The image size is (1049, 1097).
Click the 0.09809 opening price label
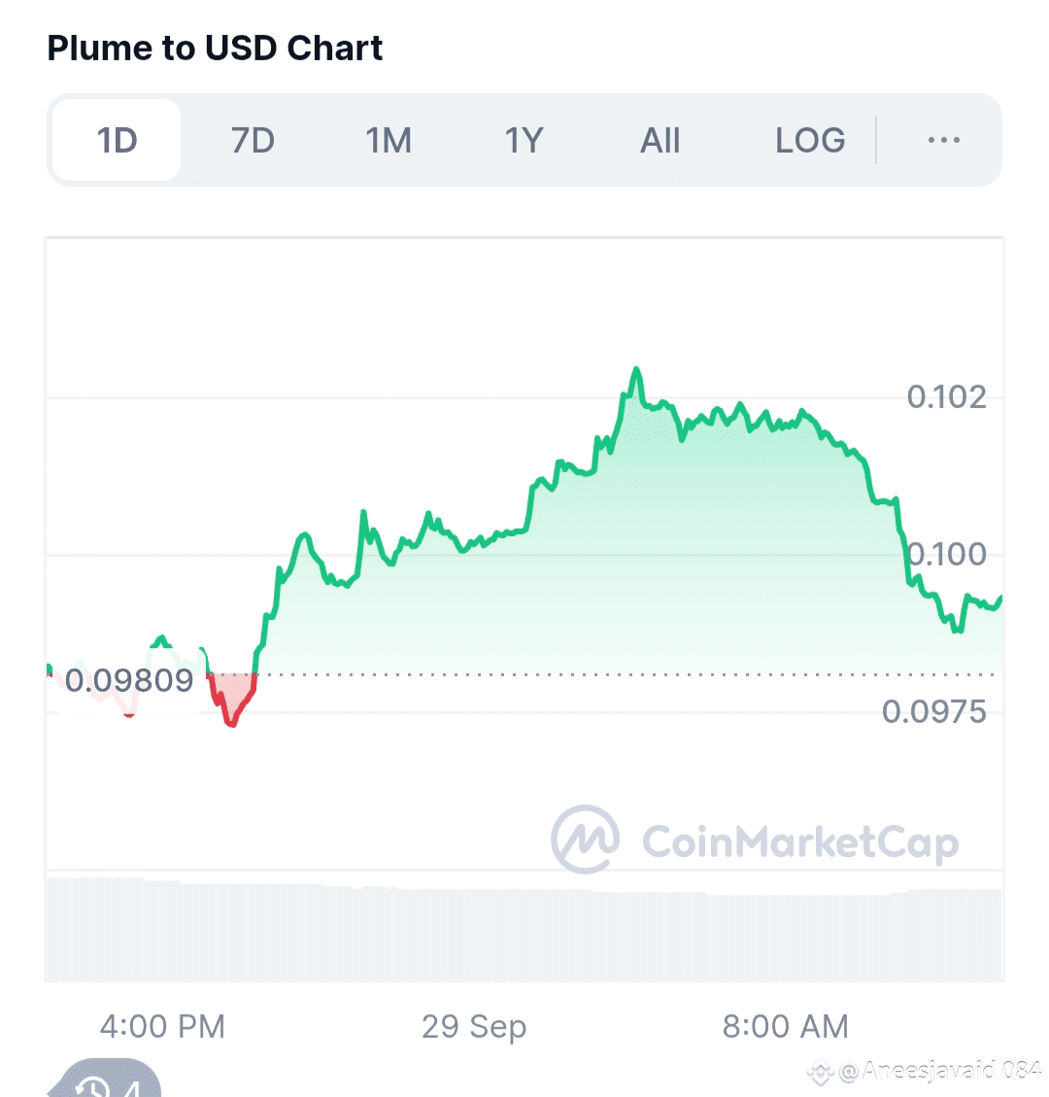click(130, 680)
